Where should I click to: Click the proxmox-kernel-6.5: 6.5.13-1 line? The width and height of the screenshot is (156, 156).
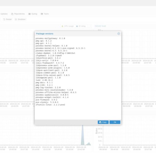coord(51,51)
